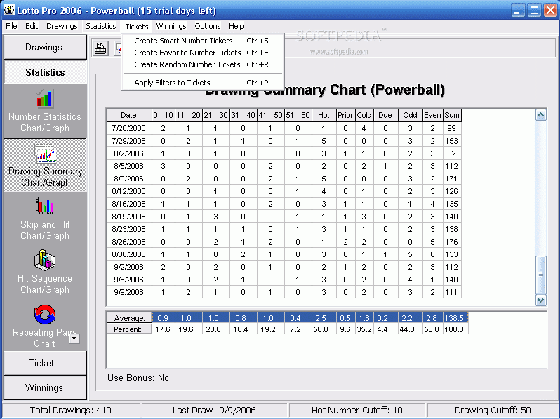This screenshot has height=419, width=560.
Task: Select the 9/9/2006 date cell
Action: pyautogui.click(x=129, y=292)
